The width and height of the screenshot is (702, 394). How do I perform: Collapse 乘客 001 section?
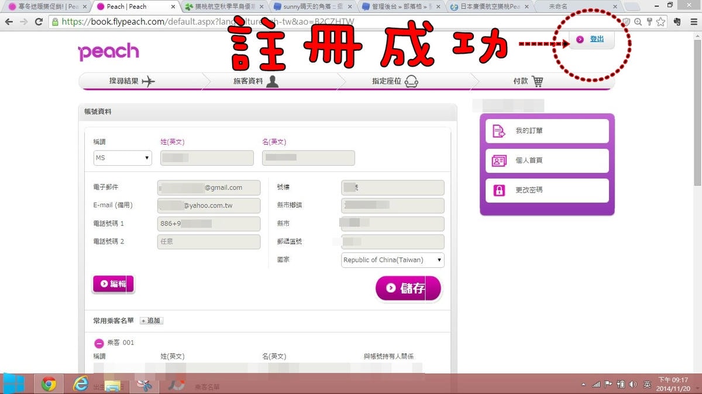pyautogui.click(x=99, y=343)
